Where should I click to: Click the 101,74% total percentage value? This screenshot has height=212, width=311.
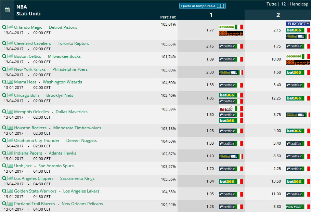tap(168, 57)
